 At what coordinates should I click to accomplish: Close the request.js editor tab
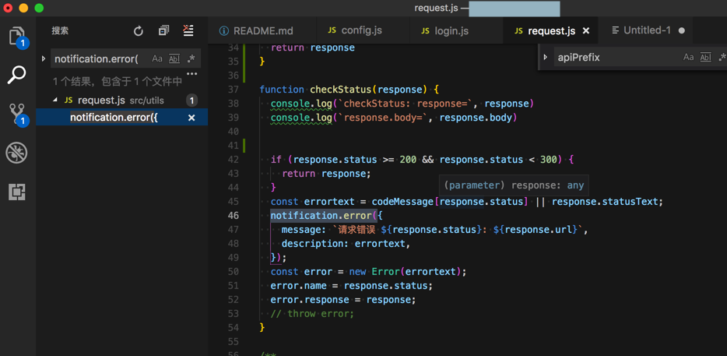point(586,31)
